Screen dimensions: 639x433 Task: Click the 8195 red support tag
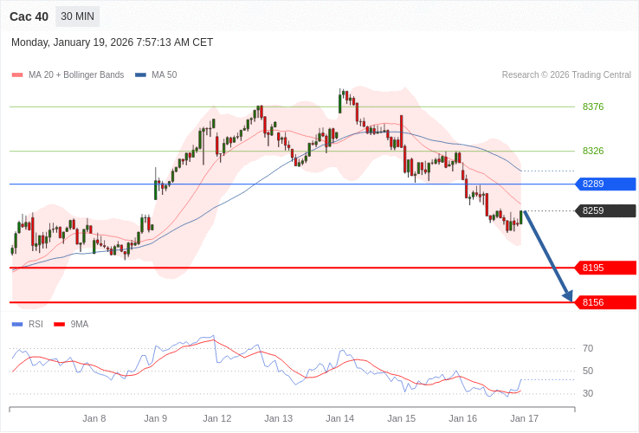(x=604, y=268)
